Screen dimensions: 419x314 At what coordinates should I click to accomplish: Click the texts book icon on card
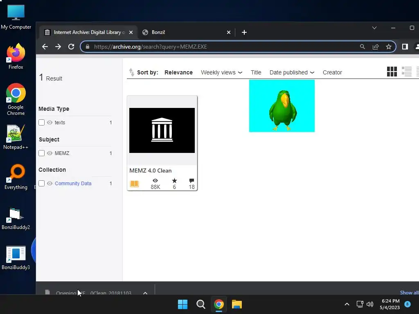coord(134,184)
